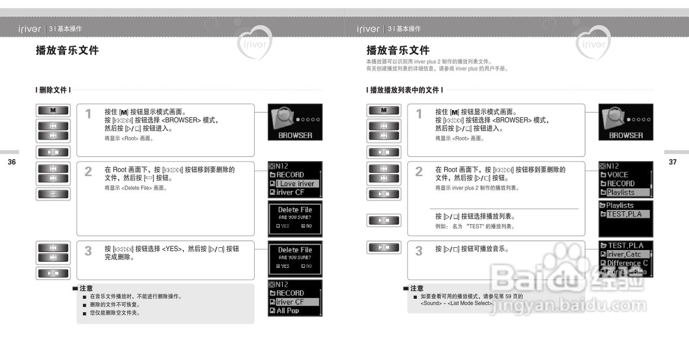Click the 'N12' root label in the 'All Pop' screen
Viewport: 689px width, 344px height.
pyautogui.click(x=279, y=284)
